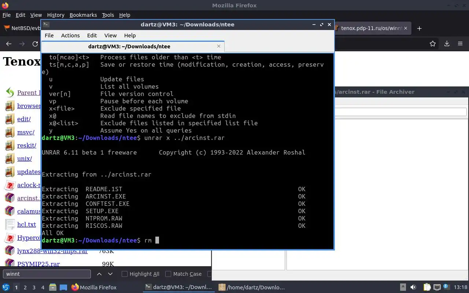Screen dimensions: 469x293
Task: Click the unknown-file icon beside aclock
Action: pos(10,185)
